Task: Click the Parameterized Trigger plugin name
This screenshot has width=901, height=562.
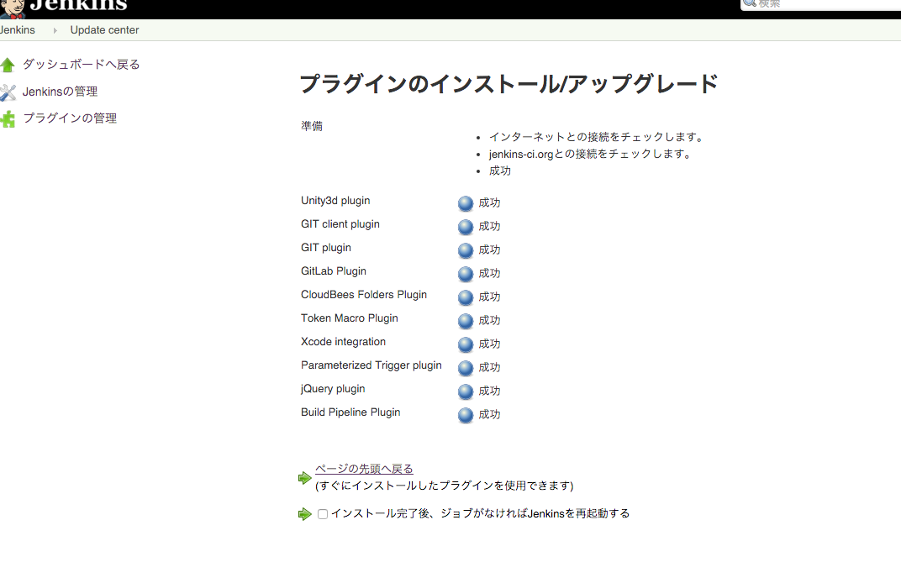Action: click(371, 365)
